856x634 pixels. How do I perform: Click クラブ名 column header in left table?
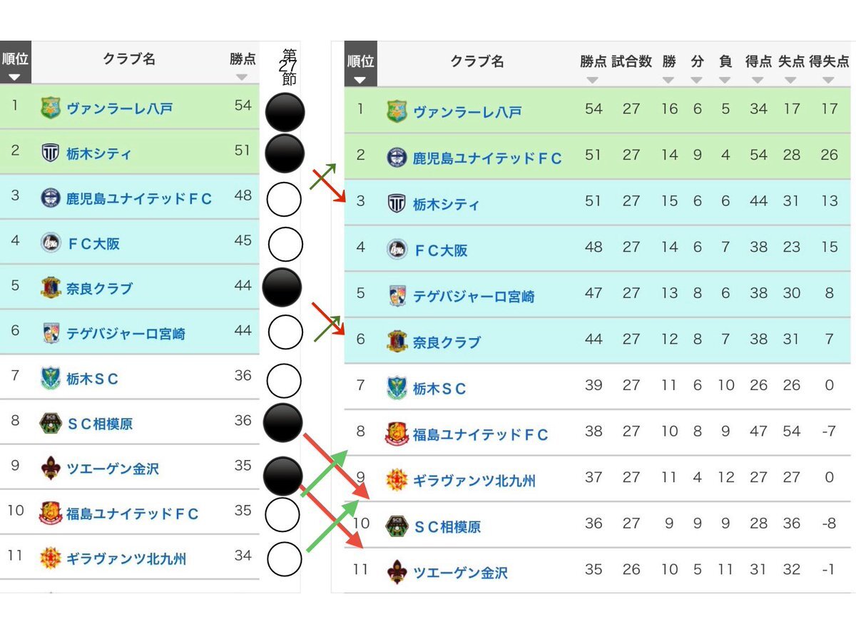(129, 59)
